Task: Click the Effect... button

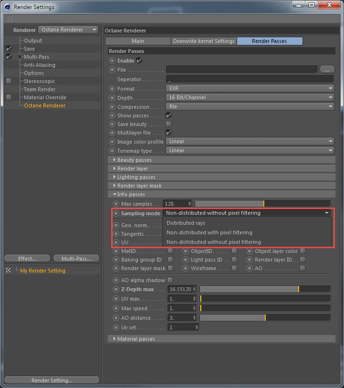Action: pyautogui.click(x=28, y=259)
